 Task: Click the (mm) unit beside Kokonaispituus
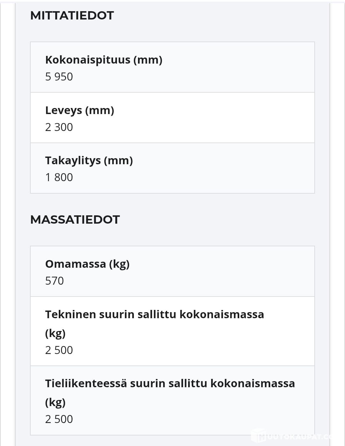pyautogui.click(x=148, y=60)
